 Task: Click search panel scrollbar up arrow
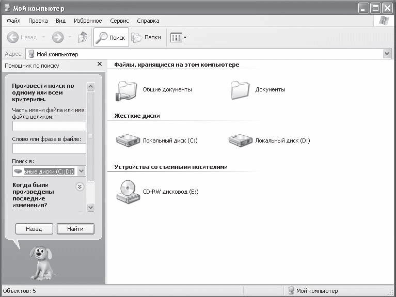(91, 86)
